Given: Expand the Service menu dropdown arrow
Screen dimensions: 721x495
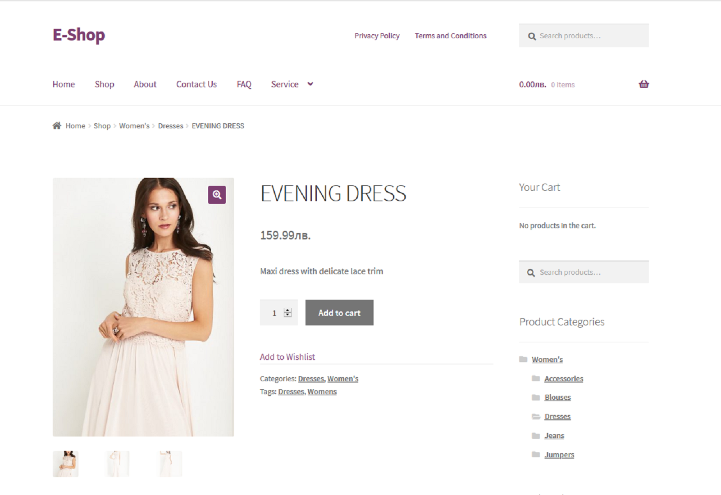Looking at the screenshot, I should 310,84.
